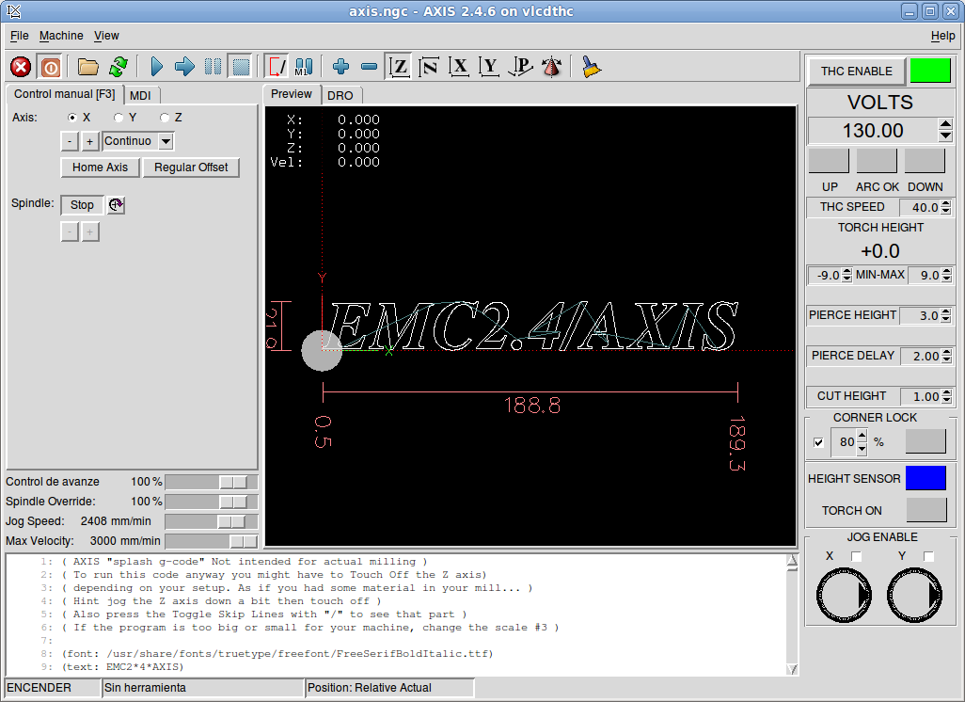Clear live plot with brush icon
965x702 pixels.
592,67
